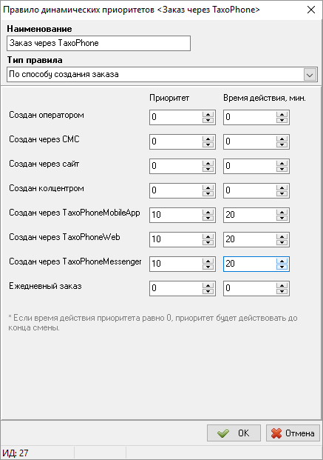The image size is (323, 460).
Task: Decrease priority for Ежедневный заказ
Action: (x=208, y=291)
